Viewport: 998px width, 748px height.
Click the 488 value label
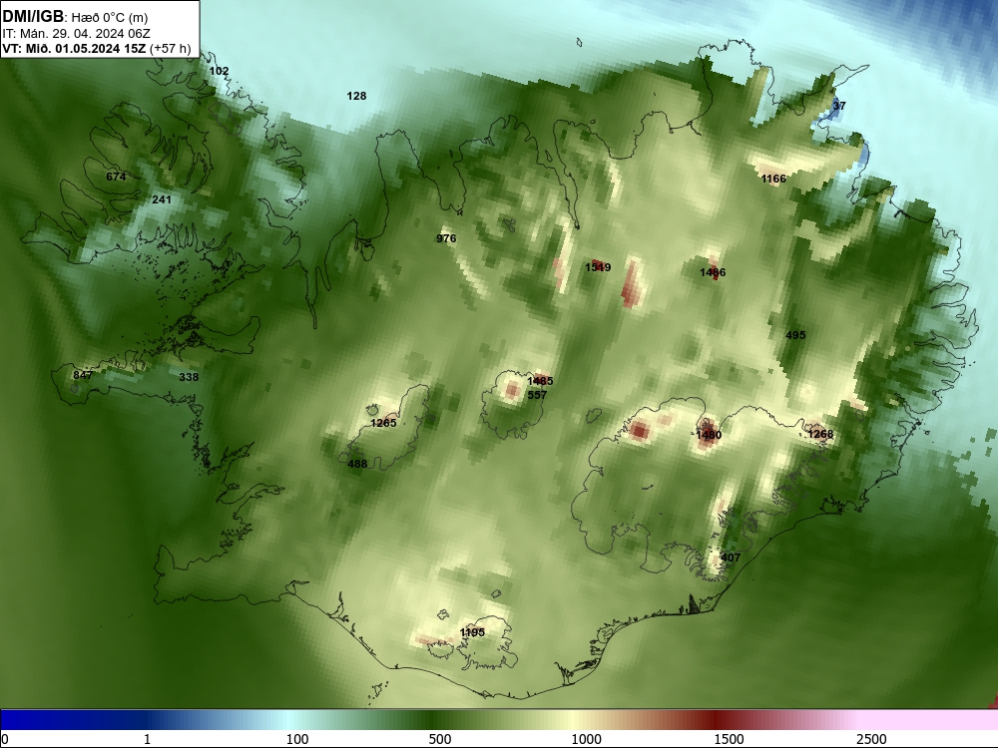click(x=357, y=465)
